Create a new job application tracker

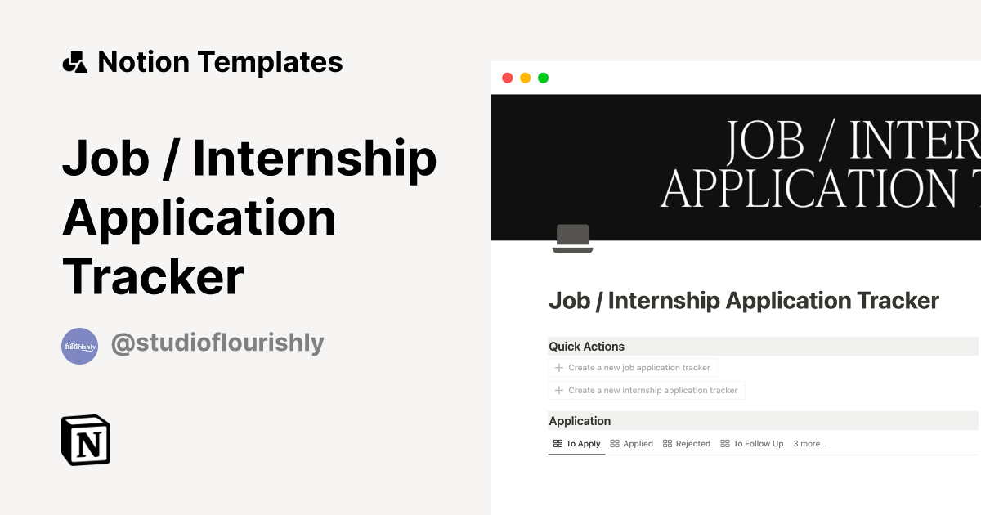(x=633, y=367)
